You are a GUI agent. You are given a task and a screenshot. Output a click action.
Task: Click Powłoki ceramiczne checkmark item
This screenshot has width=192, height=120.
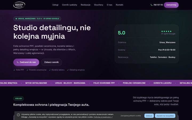tap(37, 70)
